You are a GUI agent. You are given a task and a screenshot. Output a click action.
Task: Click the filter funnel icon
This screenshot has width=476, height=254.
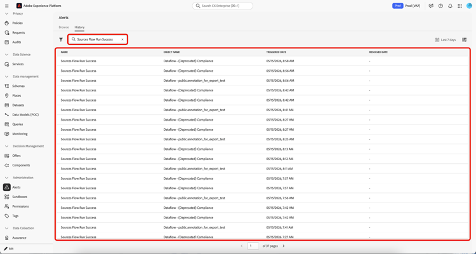pyautogui.click(x=61, y=39)
